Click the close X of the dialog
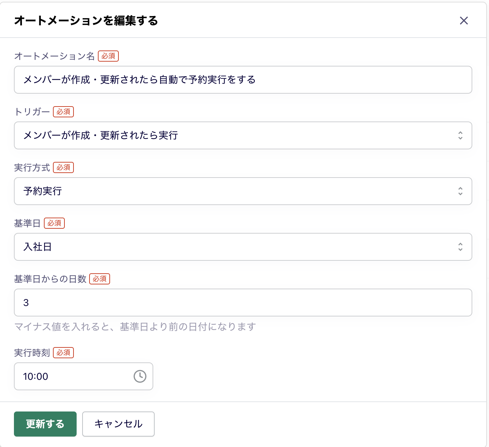This screenshot has height=447, width=489. point(464,21)
